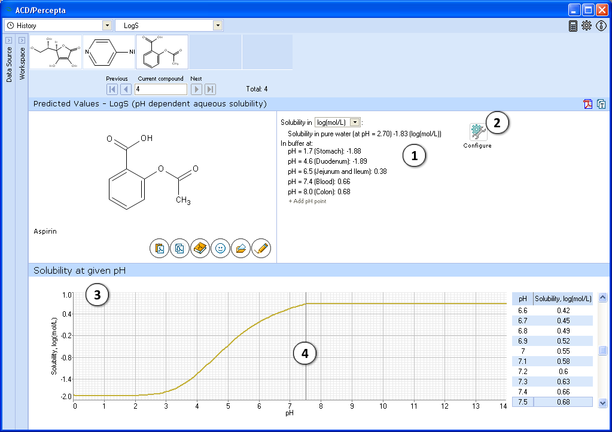Select table row with pH 6.7
This screenshot has width=612, height=432.
point(552,321)
